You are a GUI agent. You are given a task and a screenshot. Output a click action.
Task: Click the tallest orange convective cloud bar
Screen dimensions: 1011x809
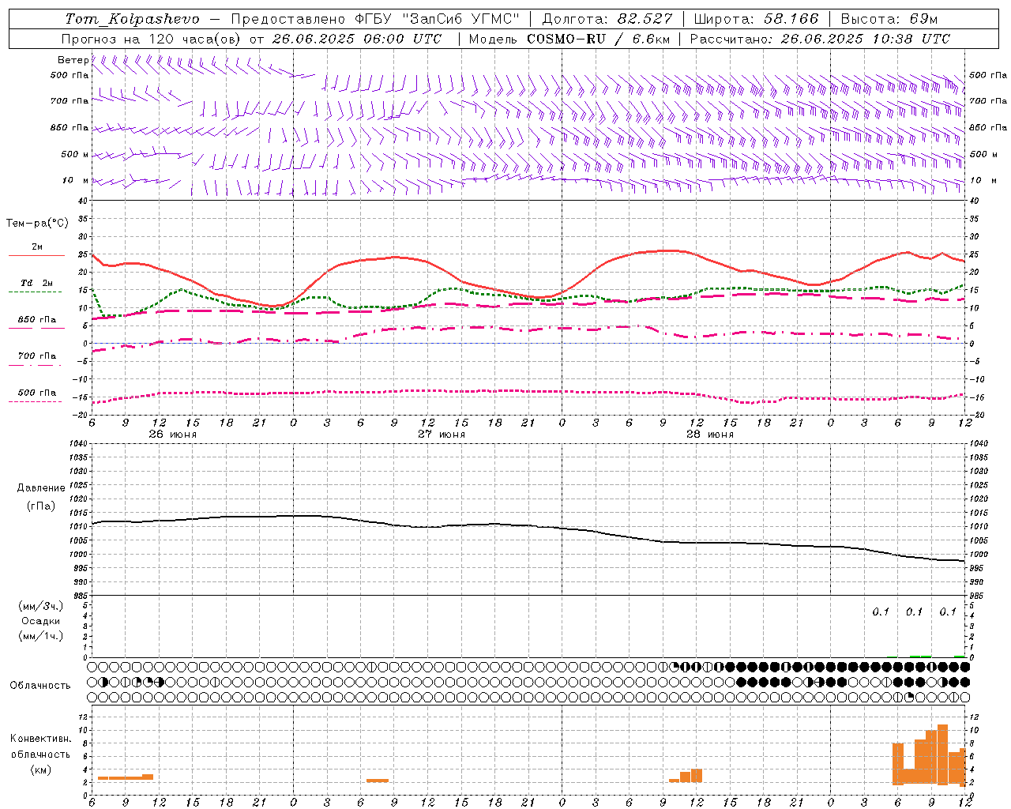tap(942, 754)
